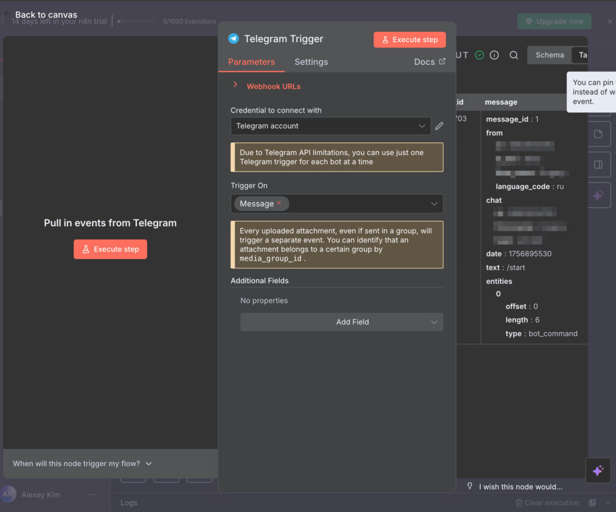Edit the Telegram account credential with pencil icon
This screenshot has height=512, width=616.
439,126
